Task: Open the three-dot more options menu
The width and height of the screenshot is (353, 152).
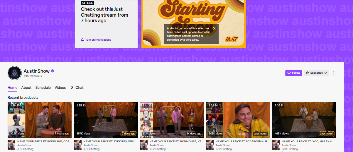Action: point(333,73)
